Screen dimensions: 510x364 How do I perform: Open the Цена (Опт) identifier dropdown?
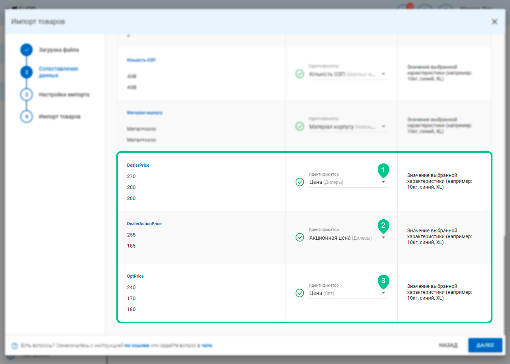point(348,293)
